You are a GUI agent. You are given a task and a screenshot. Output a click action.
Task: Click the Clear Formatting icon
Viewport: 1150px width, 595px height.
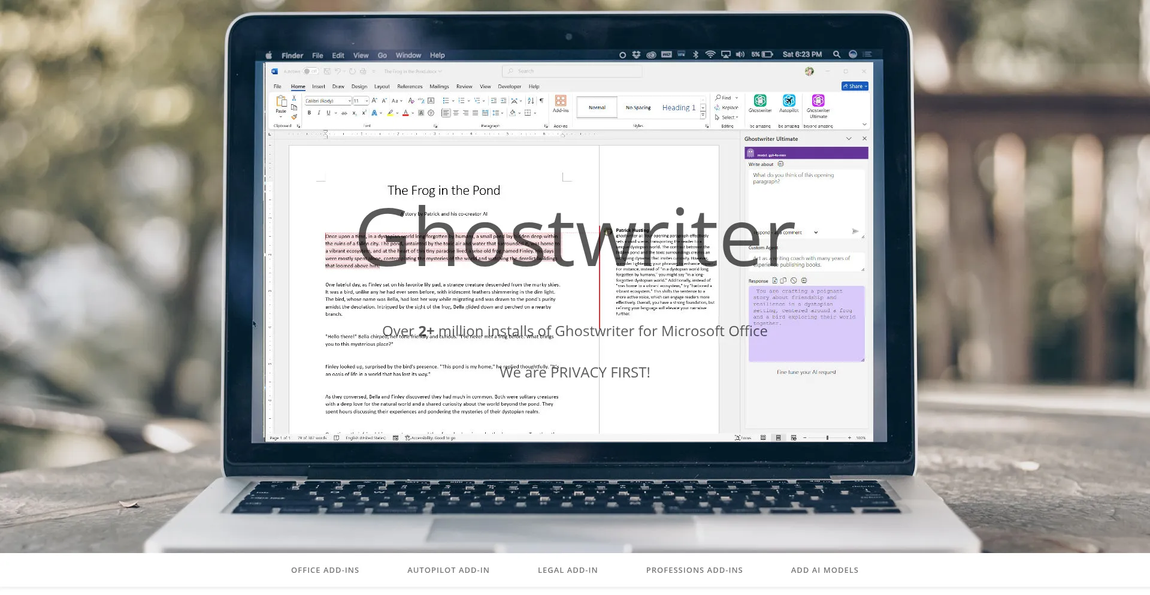[x=411, y=101]
